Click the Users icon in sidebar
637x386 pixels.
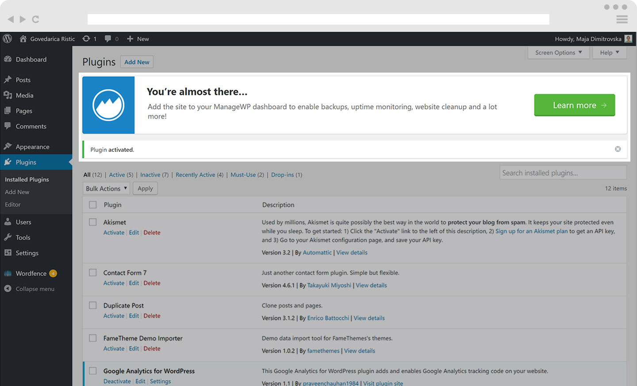point(8,221)
